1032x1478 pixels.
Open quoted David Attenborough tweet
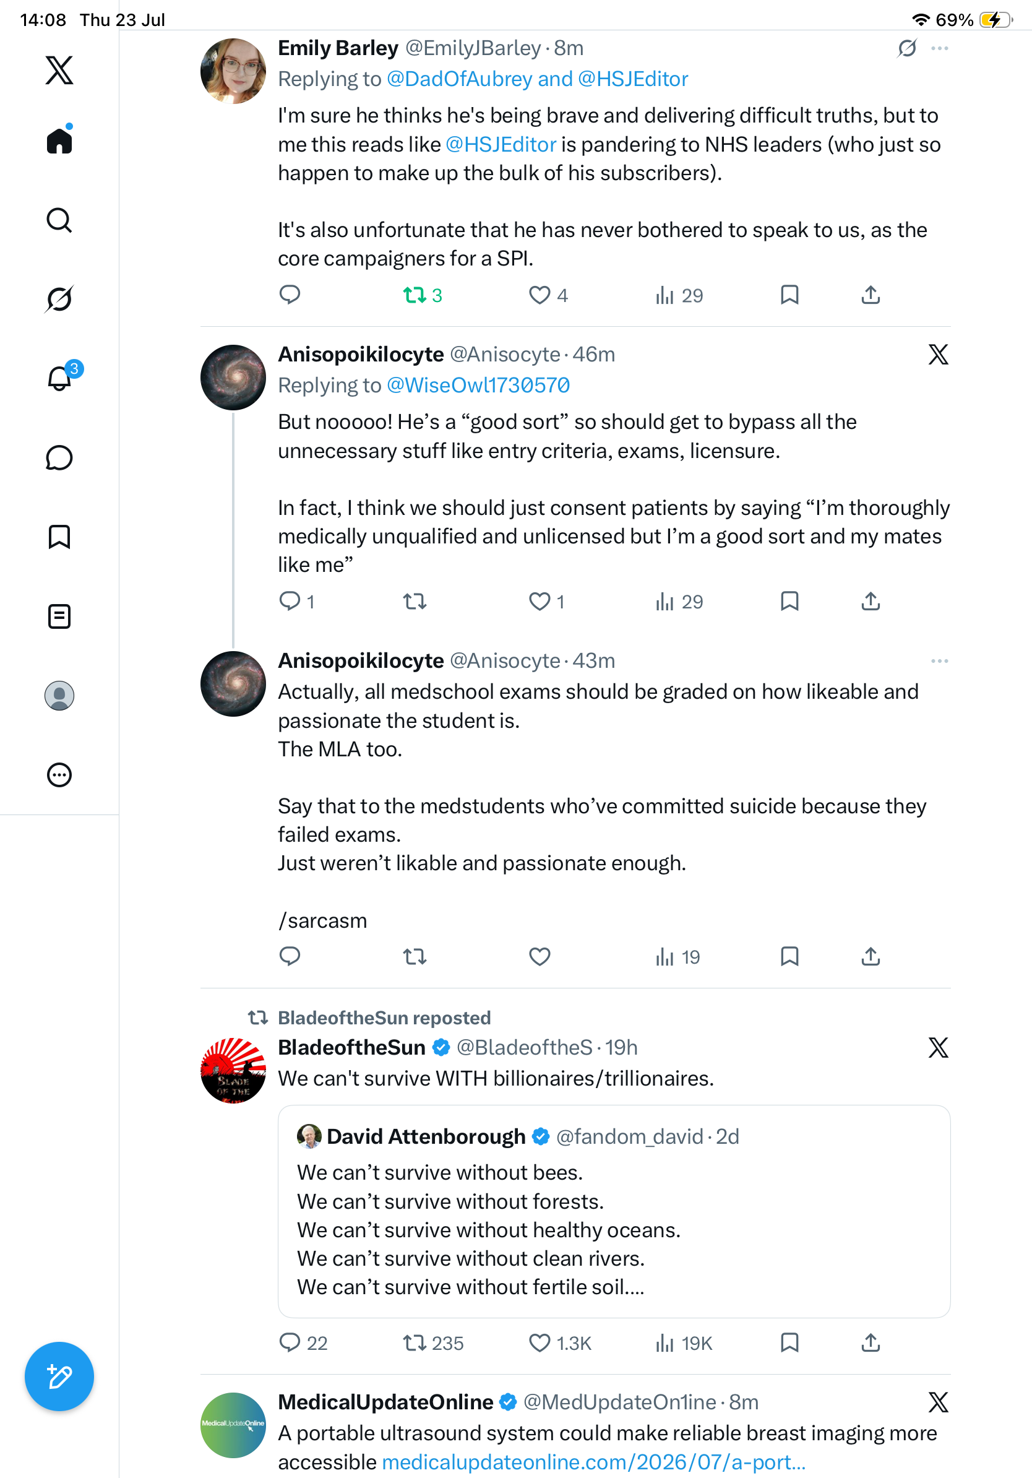tap(614, 1211)
